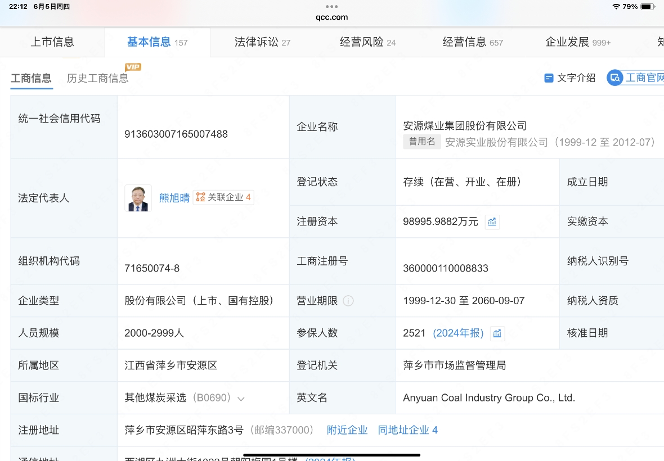Open the 经营风险 tab
The height and width of the screenshot is (461, 664).
point(367,42)
